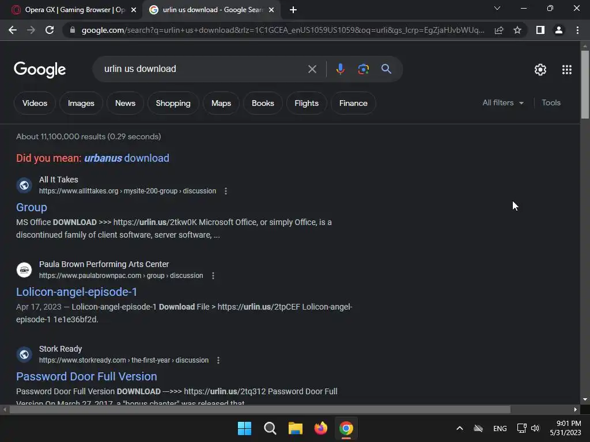Open more options for the Stork Ready result
The width and height of the screenshot is (590, 442).
218,360
